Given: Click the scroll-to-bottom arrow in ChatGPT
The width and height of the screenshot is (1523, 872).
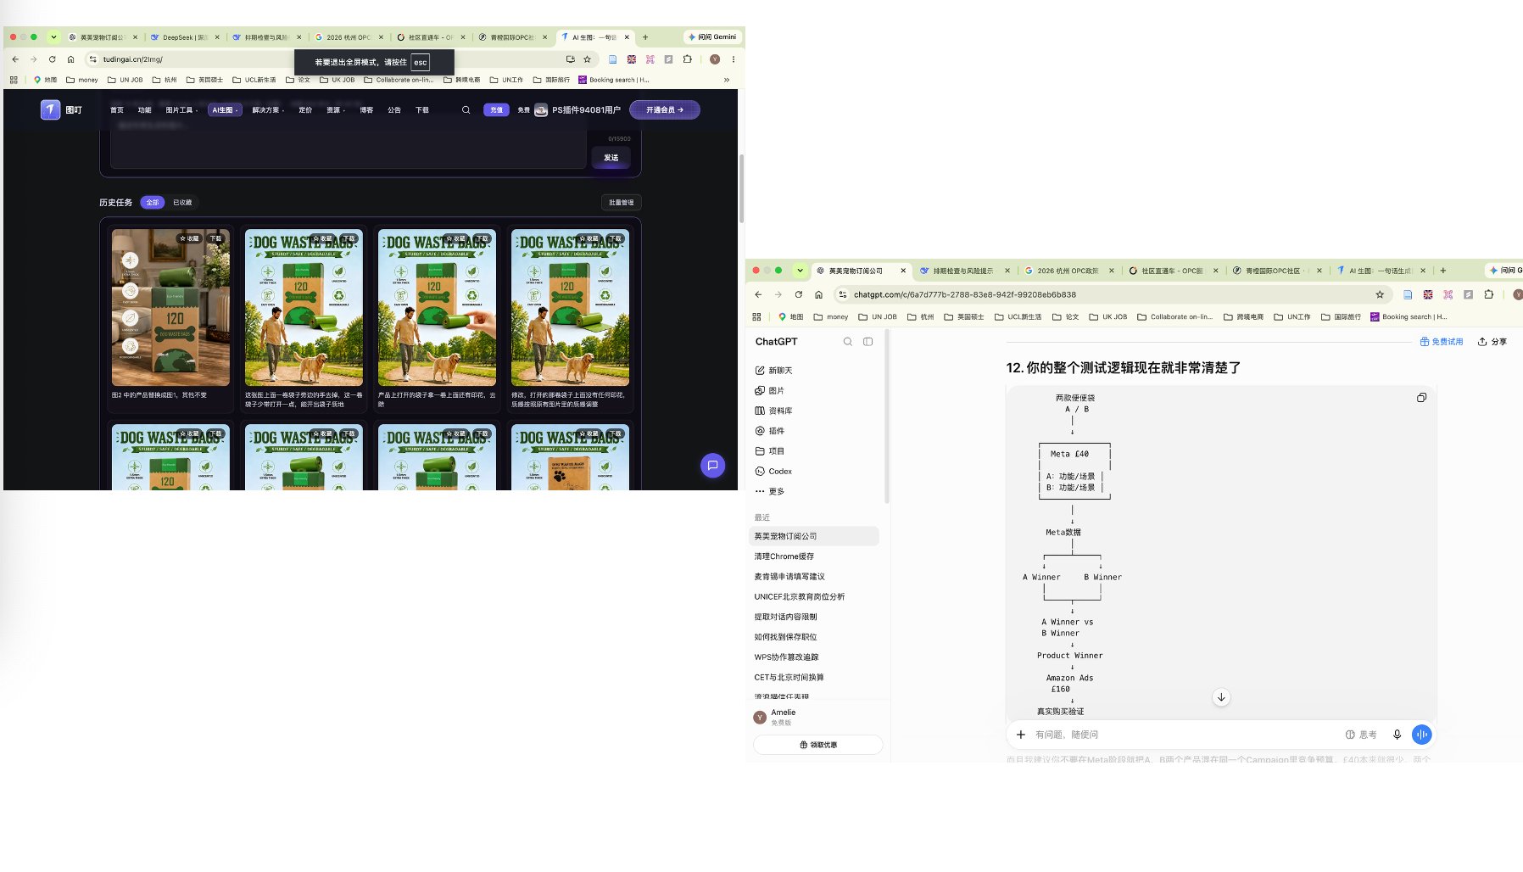Looking at the screenshot, I should pyautogui.click(x=1221, y=697).
